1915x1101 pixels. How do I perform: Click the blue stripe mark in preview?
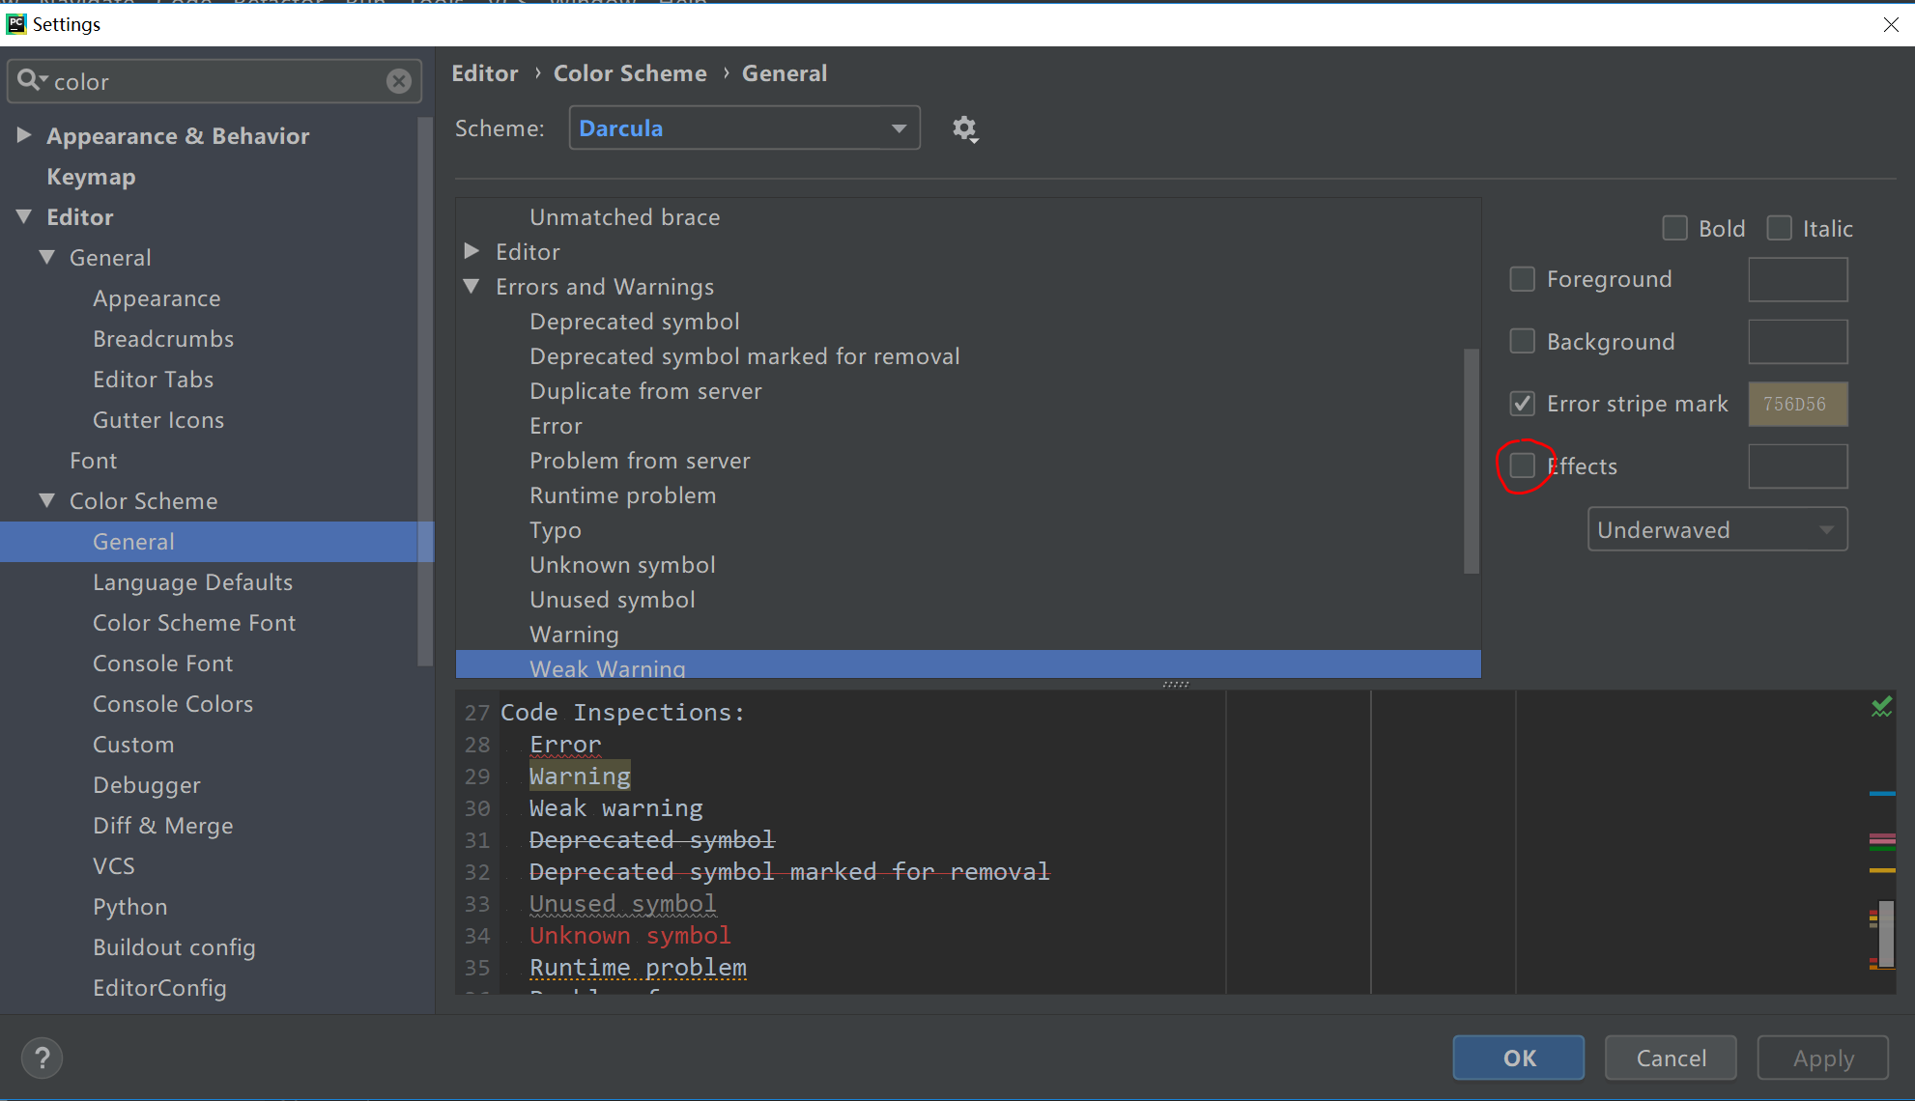pyautogui.click(x=1881, y=793)
